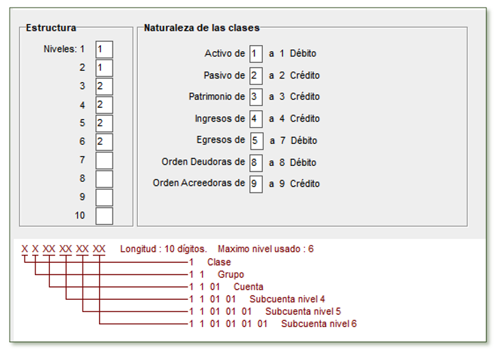Select the level 2 structure field
This screenshot has height=349, width=494.
104,68
